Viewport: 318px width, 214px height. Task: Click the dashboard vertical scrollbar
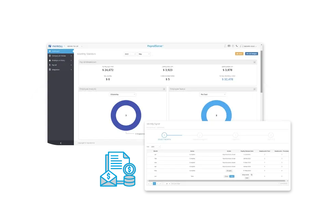point(262,72)
